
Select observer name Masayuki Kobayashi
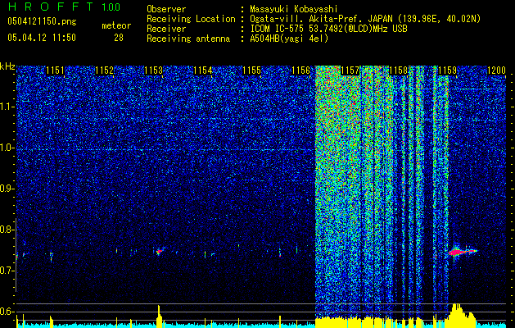pos(294,9)
